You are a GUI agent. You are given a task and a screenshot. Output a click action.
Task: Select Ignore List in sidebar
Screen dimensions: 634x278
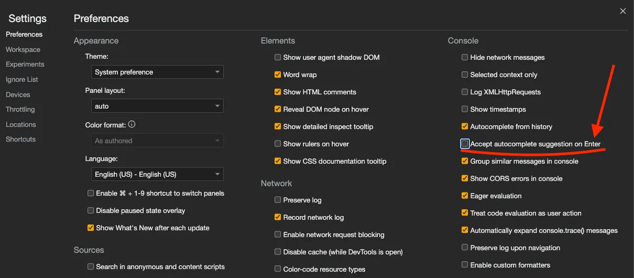pyautogui.click(x=22, y=80)
